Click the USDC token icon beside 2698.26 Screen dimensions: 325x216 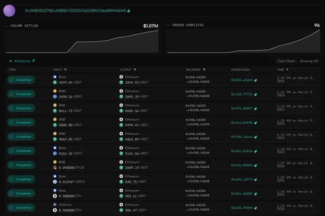click(x=55, y=97)
